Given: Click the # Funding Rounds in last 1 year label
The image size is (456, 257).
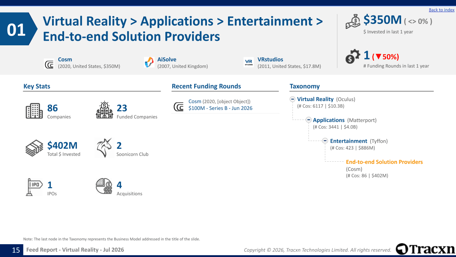Looking at the screenshot, I should (396, 66).
